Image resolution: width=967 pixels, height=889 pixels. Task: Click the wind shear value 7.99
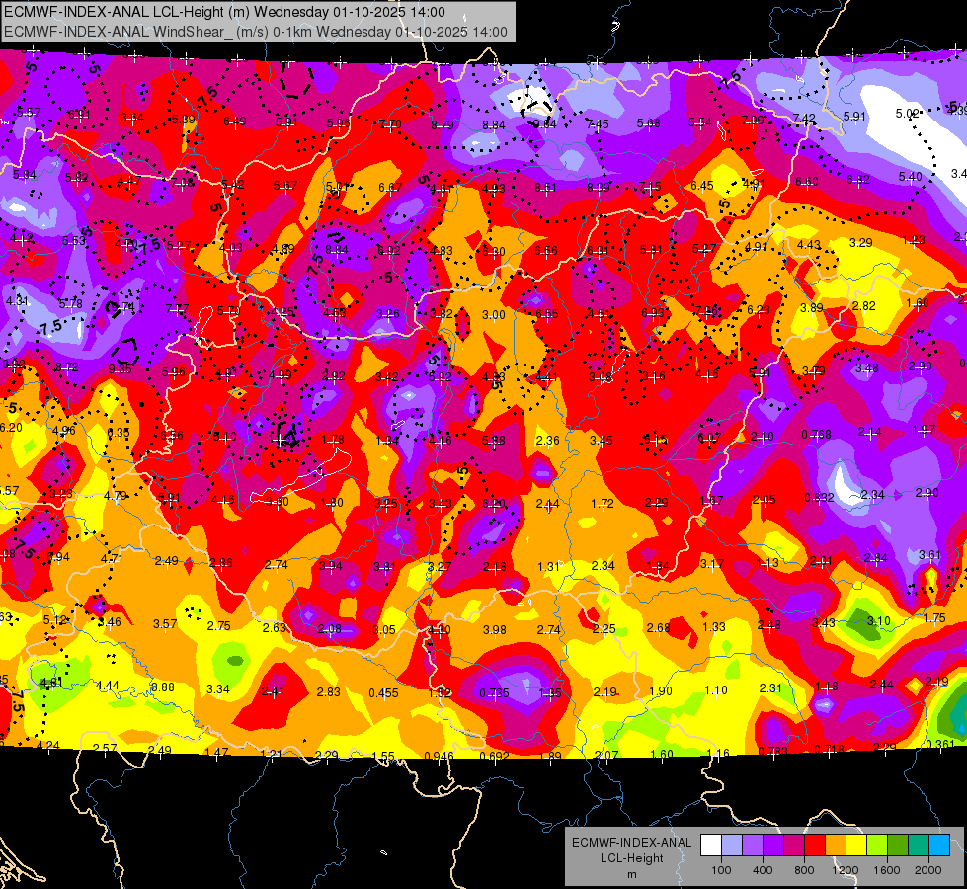pos(753,120)
